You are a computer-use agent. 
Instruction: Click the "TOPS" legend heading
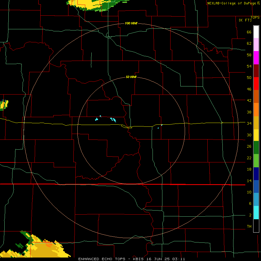point(255,17)
